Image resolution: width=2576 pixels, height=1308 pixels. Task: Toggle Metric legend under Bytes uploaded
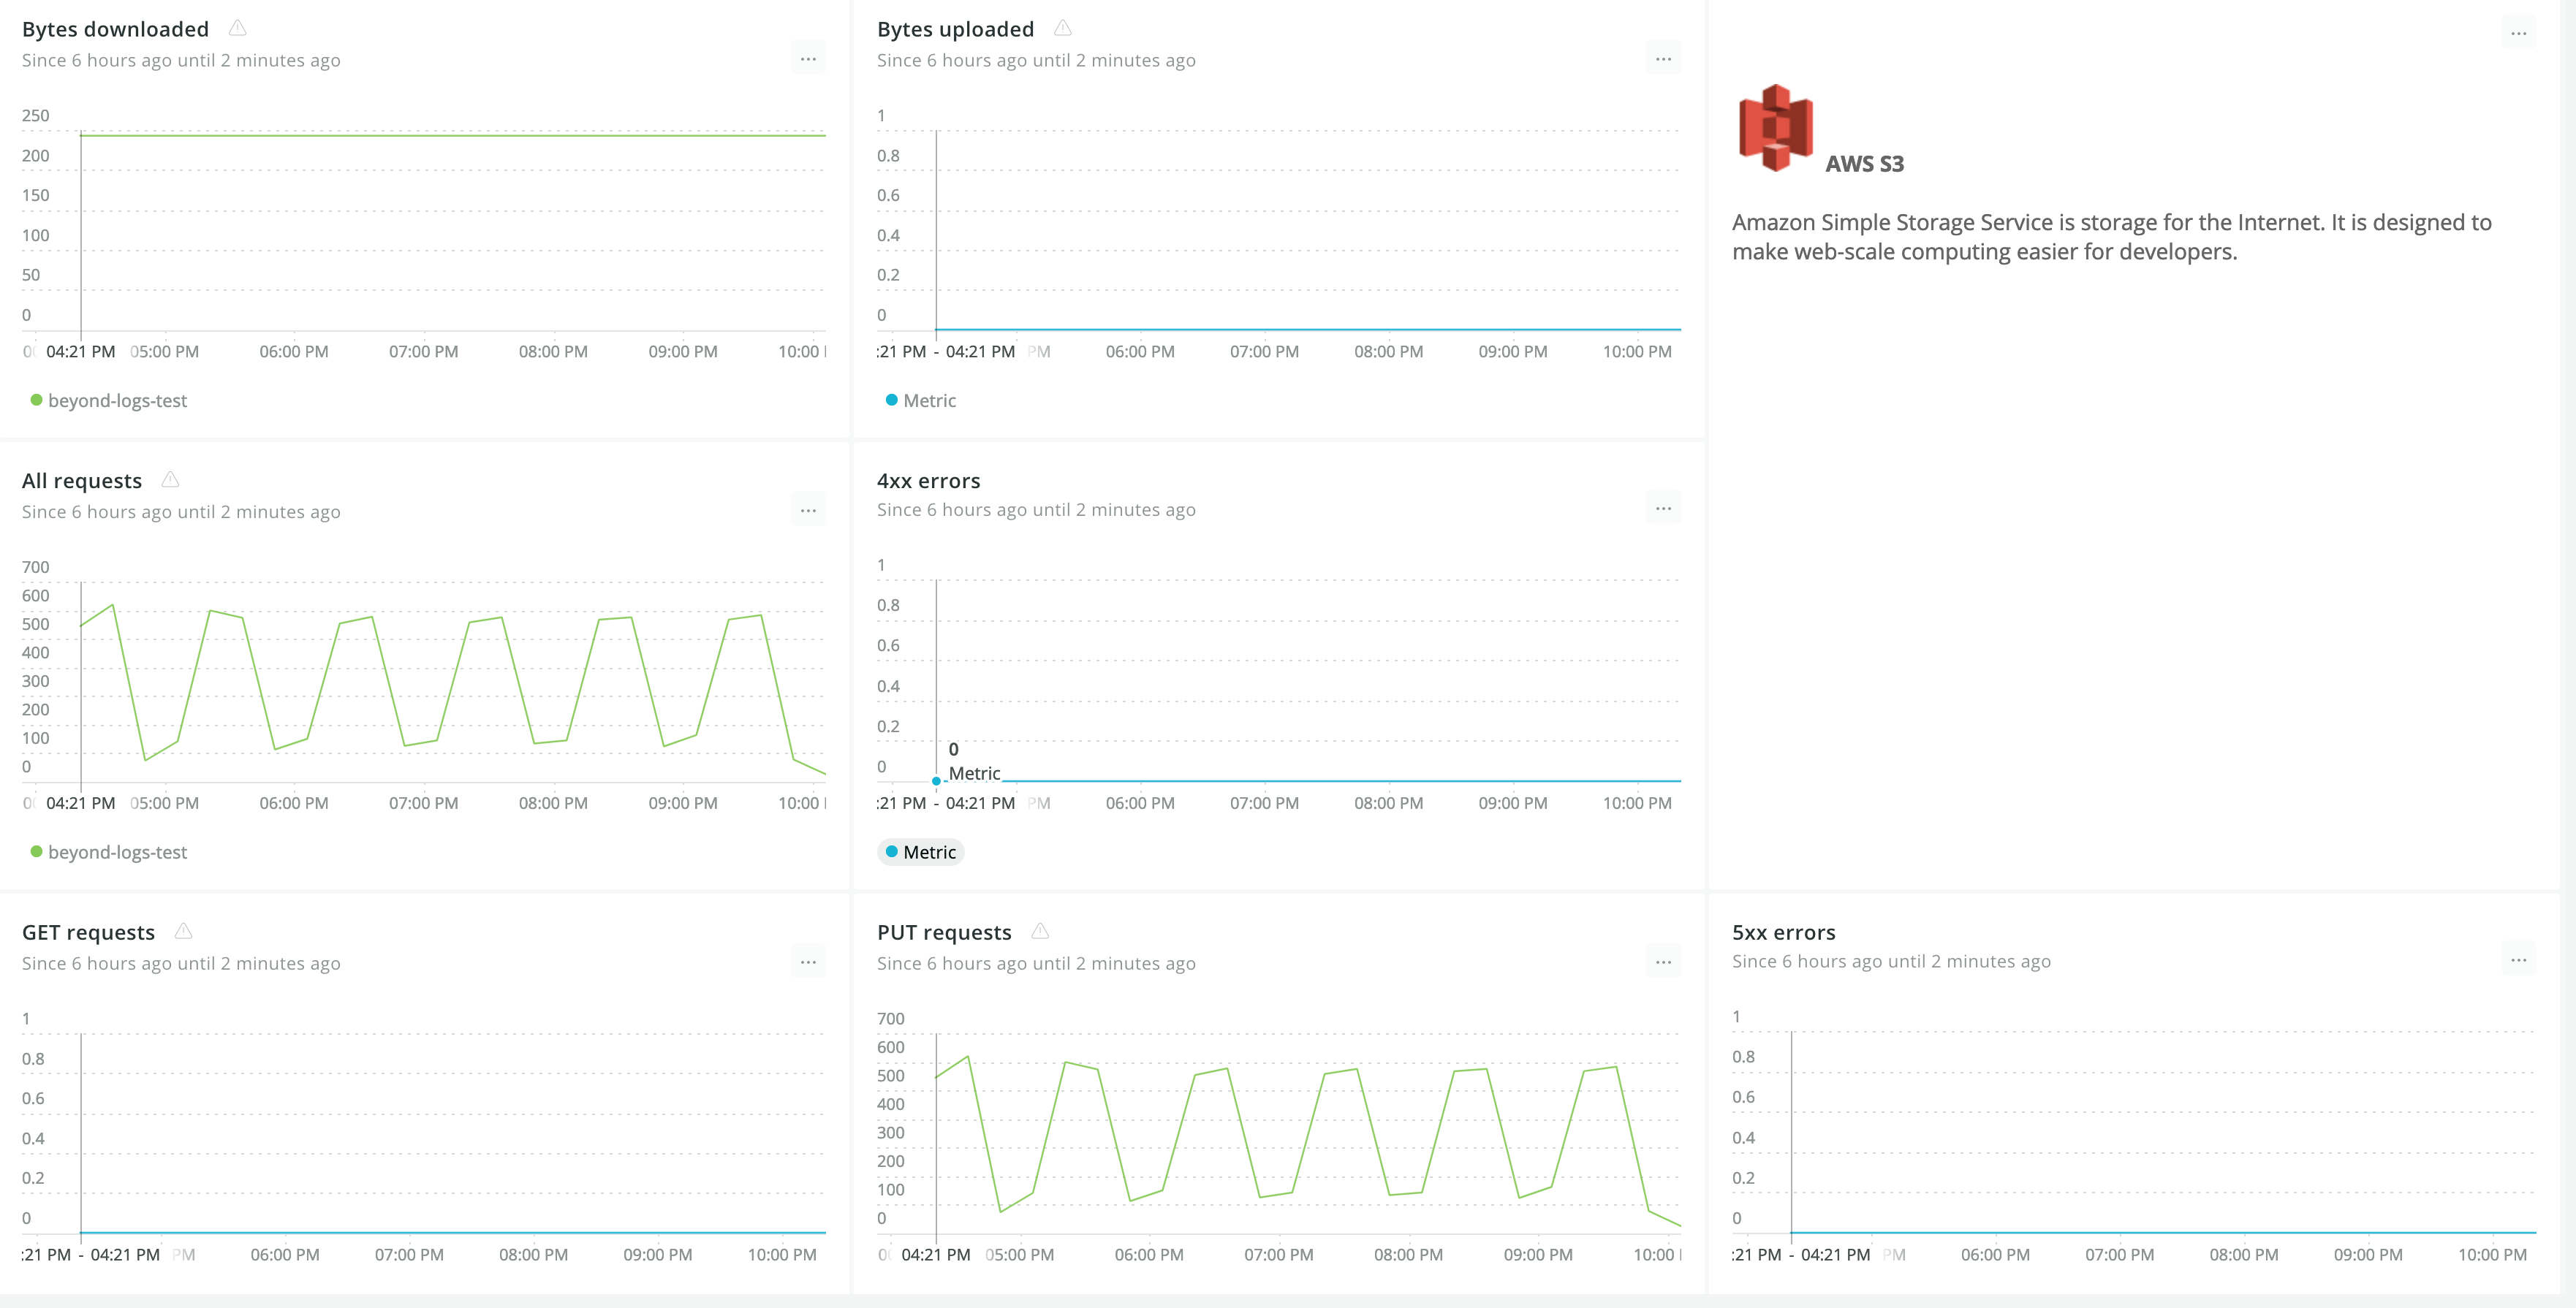[x=920, y=401]
